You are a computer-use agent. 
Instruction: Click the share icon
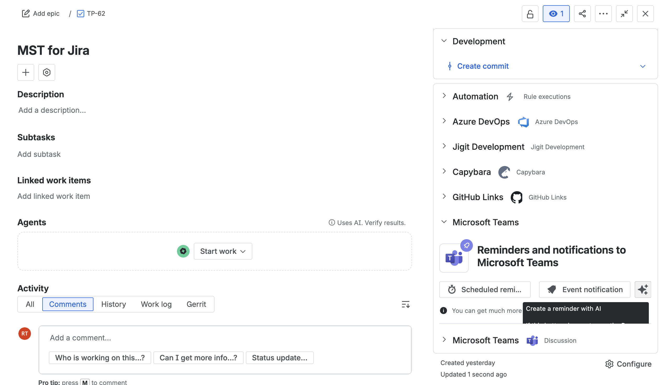[582, 14]
